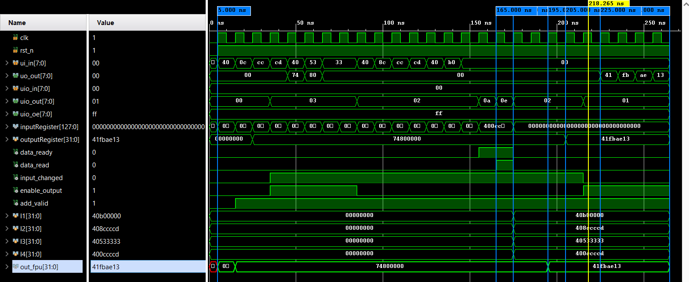This screenshot has width=689, height=282.
Task: Click the rst_n signal icon
Action: [15, 51]
